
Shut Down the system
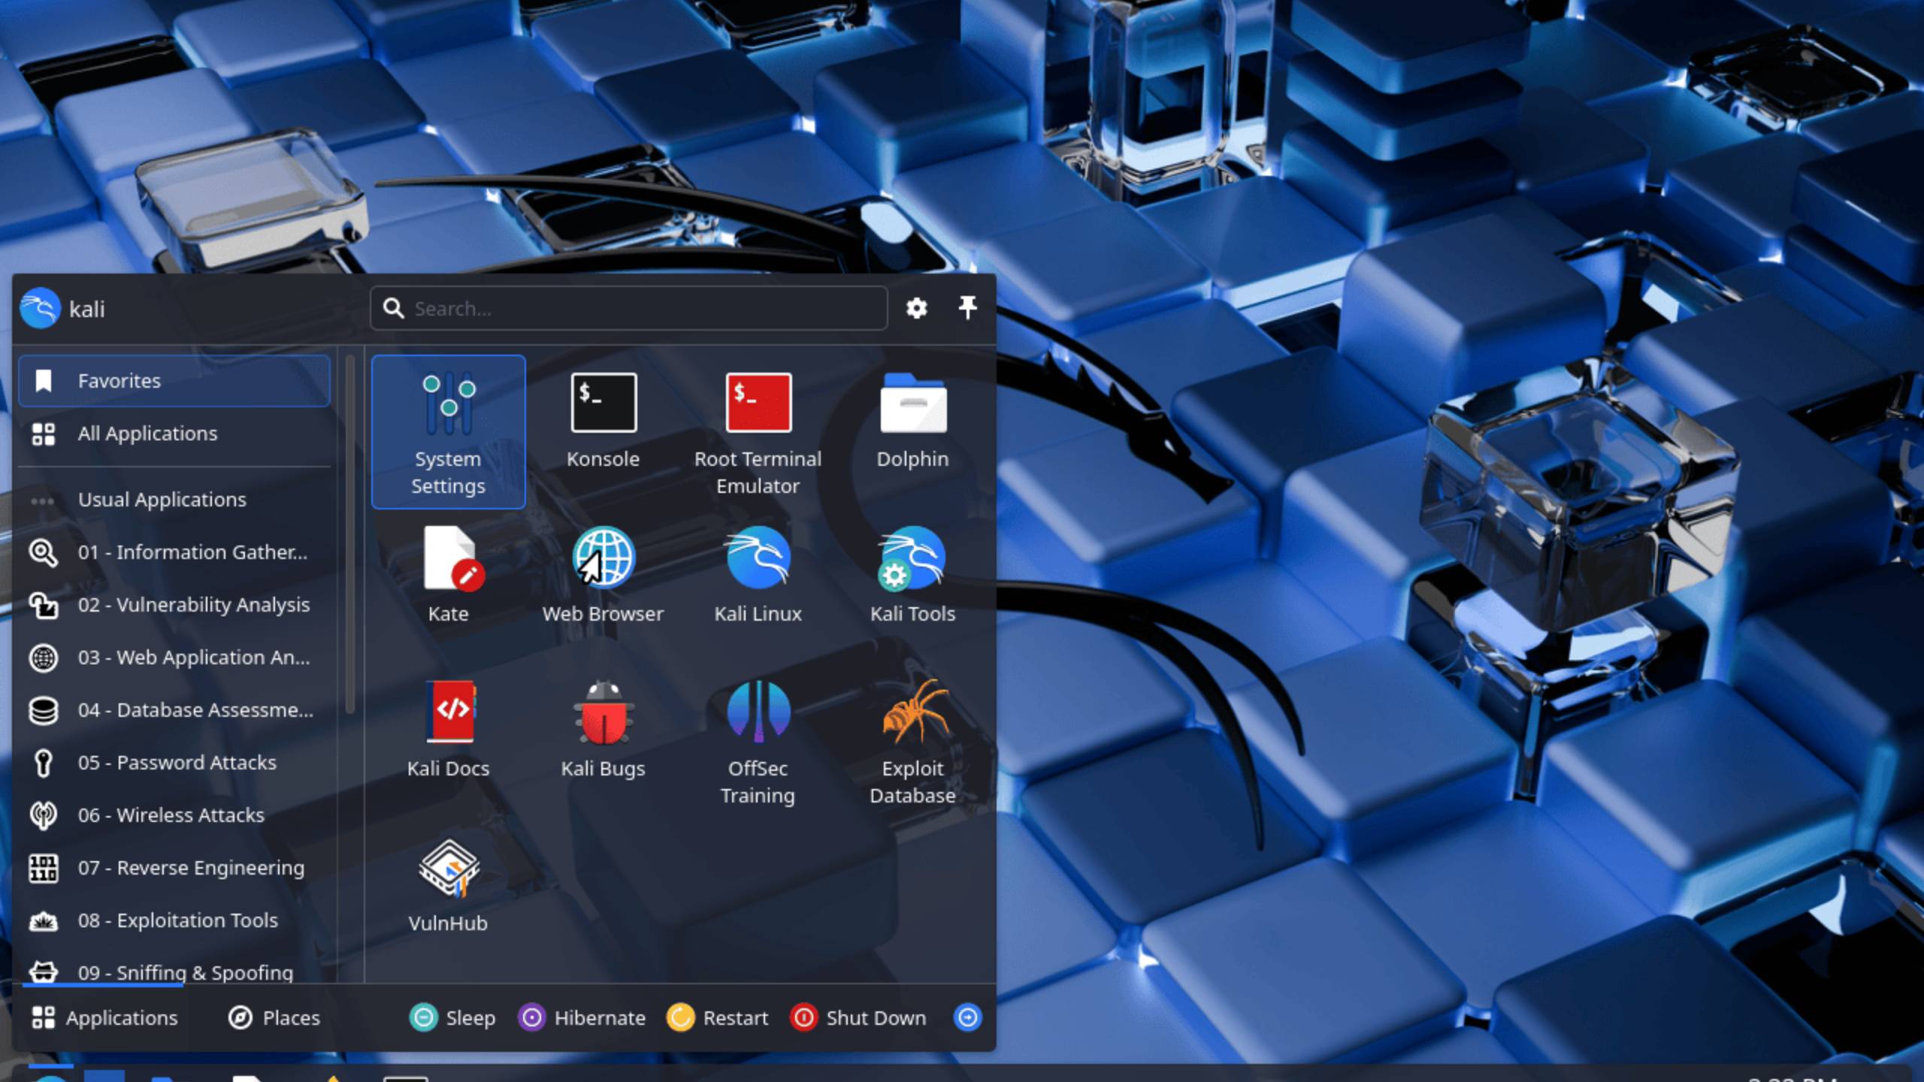pyautogui.click(x=857, y=1018)
